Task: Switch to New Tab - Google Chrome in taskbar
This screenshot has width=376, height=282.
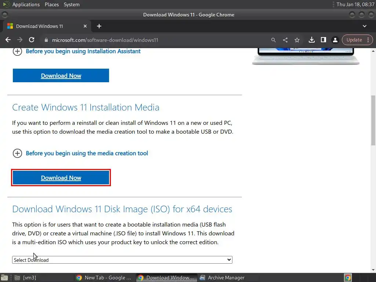Action: tap(104, 278)
